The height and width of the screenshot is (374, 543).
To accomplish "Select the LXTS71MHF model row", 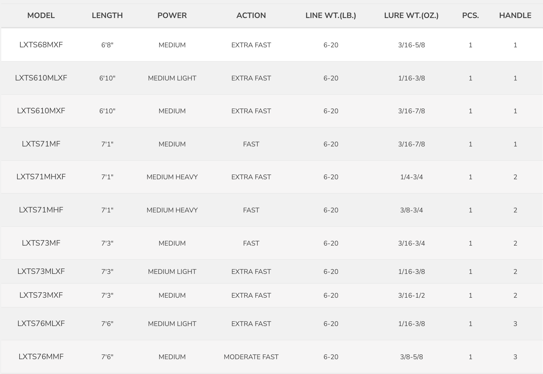I will tap(41, 210).
